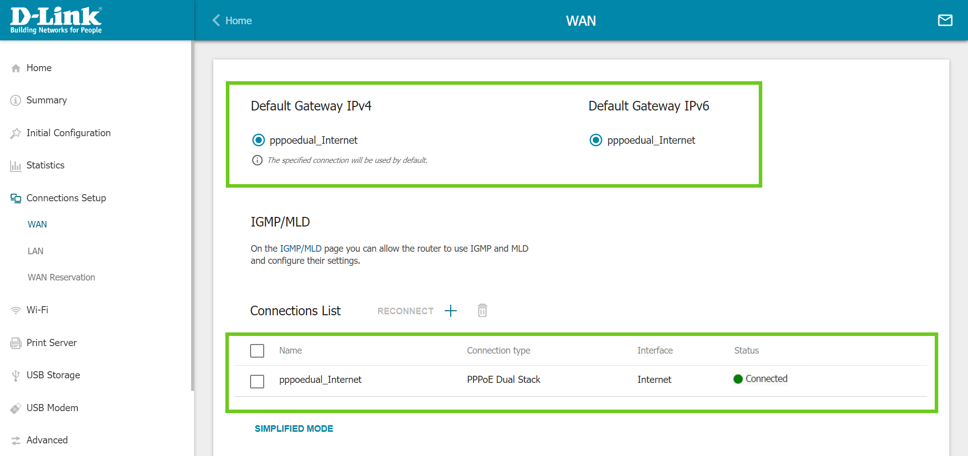Screen dimensions: 968x456
Task: Expand the USB Modem section
Action: 52,408
